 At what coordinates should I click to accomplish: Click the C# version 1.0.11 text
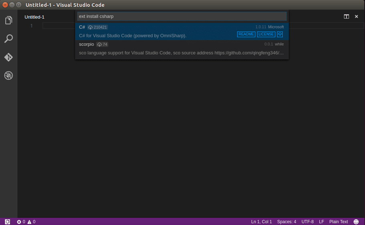(261, 27)
